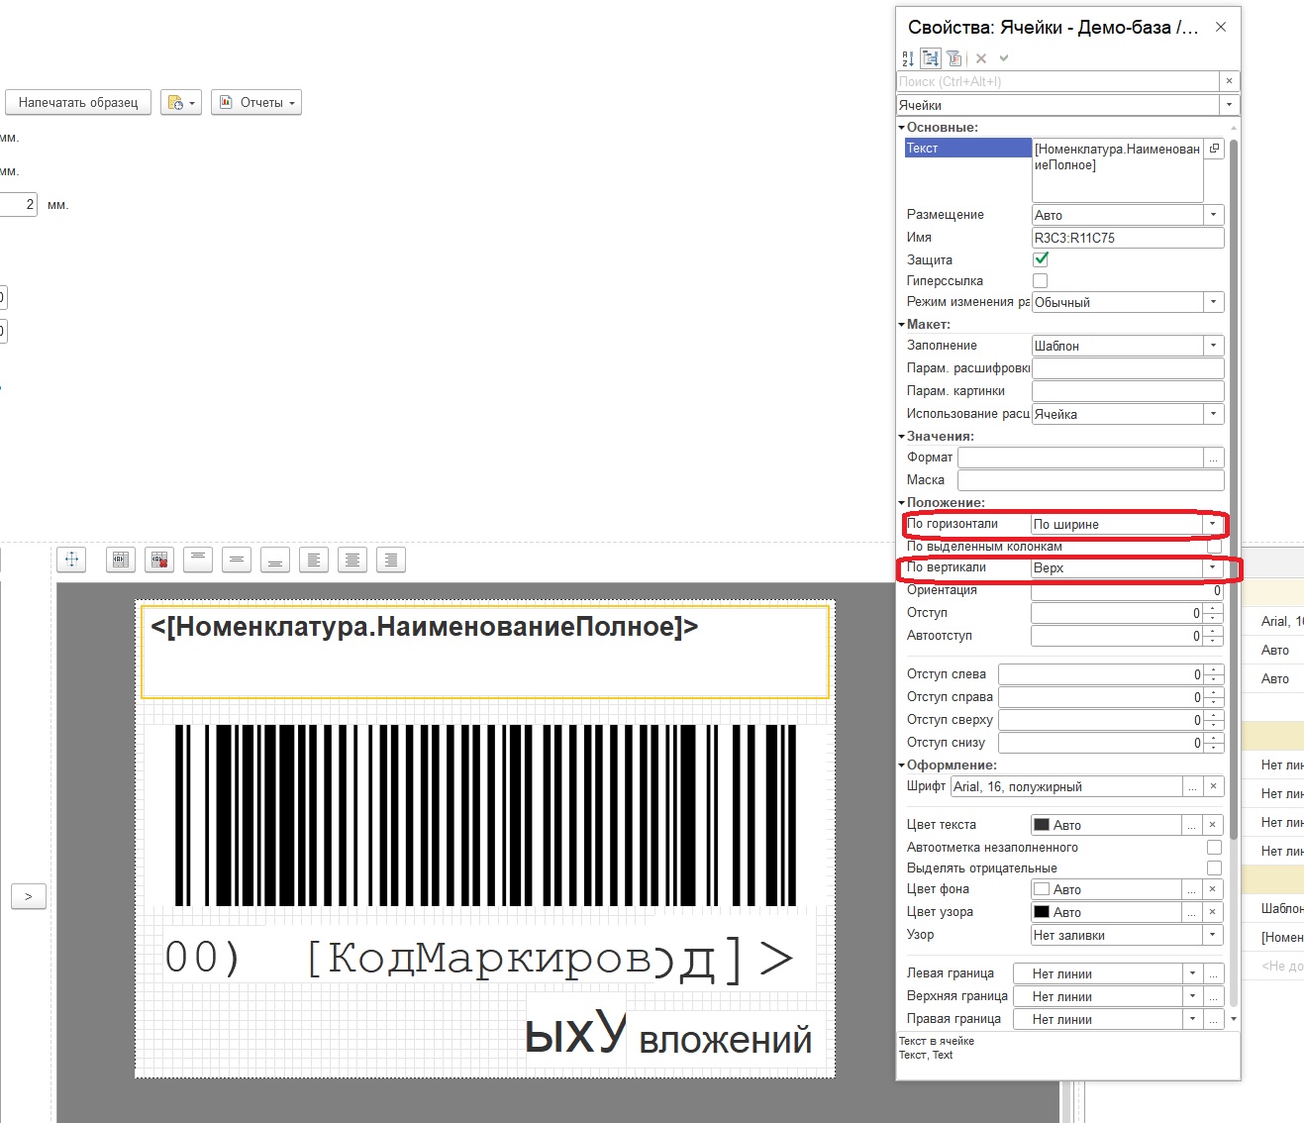1304x1123 pixels.
Task: Enable Автоотметка незаполненного checkbox
Action: tap(1214, 848)
